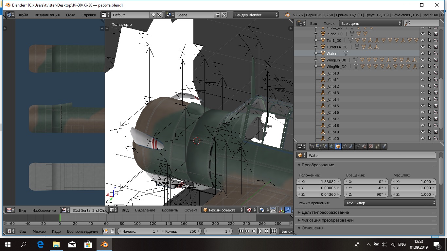Open the 'Рендер Blender' engine dropdown

(x=256, y=15)
